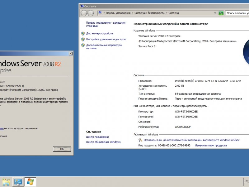Click the heading Просмотр основных сведений о вашем компьютере
249x187 pixels.
[171, 24]
